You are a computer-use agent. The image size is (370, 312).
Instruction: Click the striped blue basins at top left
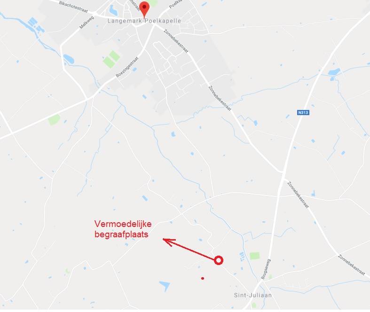coord(36,25)
